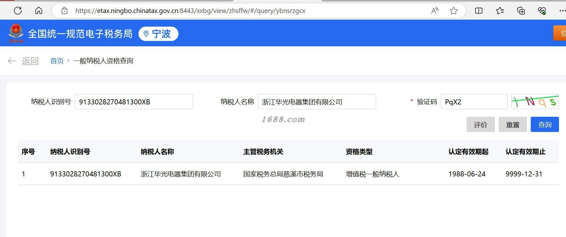Select the 宁波 location pill
Viewport: 566px width, 237px height.
pos(158,34)
